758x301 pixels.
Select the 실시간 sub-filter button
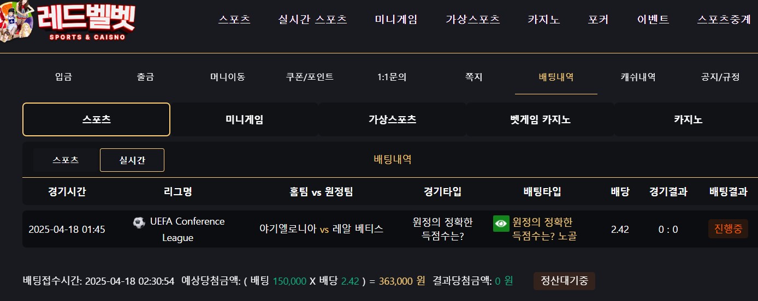tap(132, 160)
